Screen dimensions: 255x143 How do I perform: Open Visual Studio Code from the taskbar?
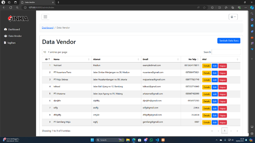coord(157,140)
